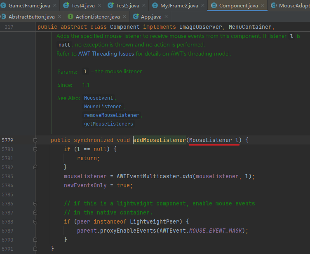Open the MouseEvent See Also link
The image size is (310, 254).
coord(99,98)
